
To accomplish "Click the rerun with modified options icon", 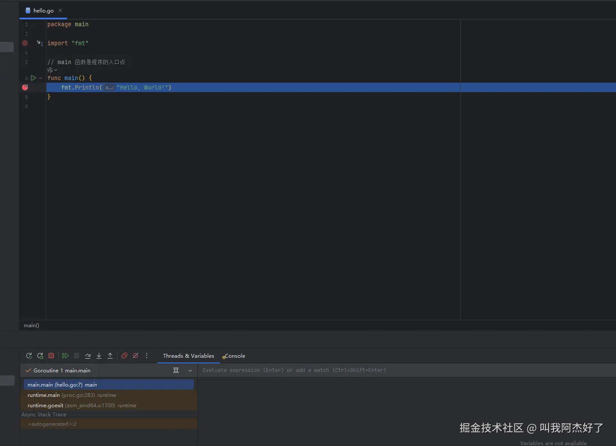I will pyautogui.click(x=40, y=356).
